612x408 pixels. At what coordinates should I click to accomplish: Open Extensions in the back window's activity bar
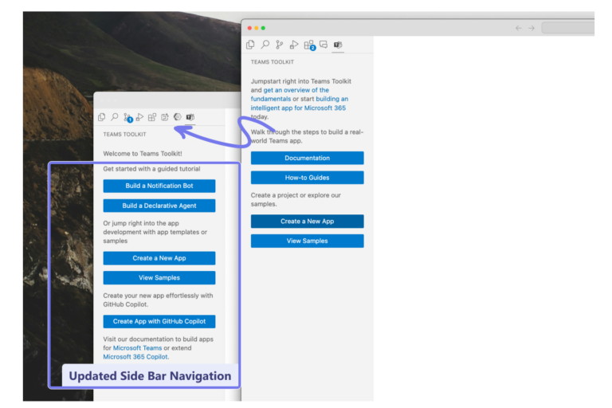coord(152,117)
